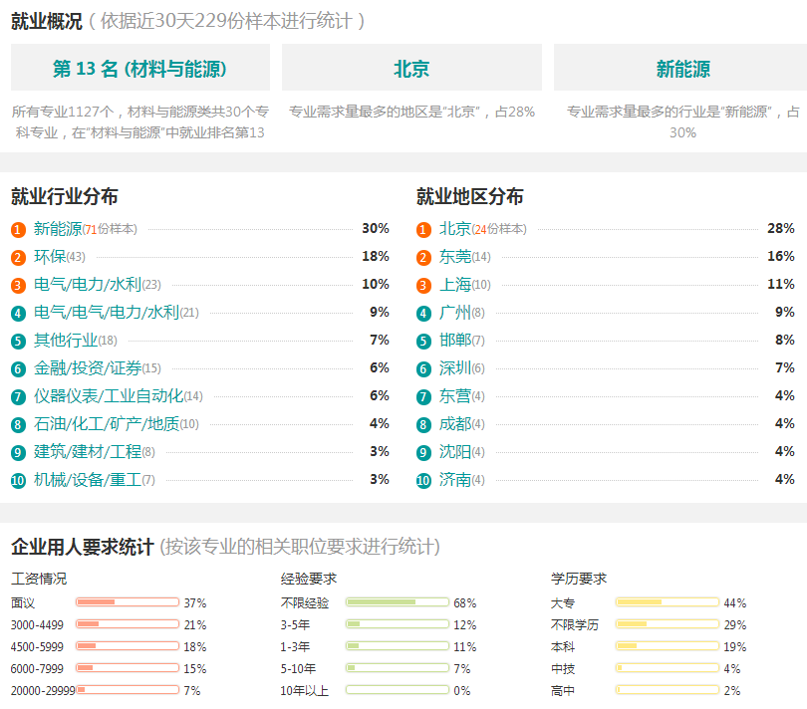Click the 邯郸 region link
This screenshot has width=807, height=709.
coord(455,341)
